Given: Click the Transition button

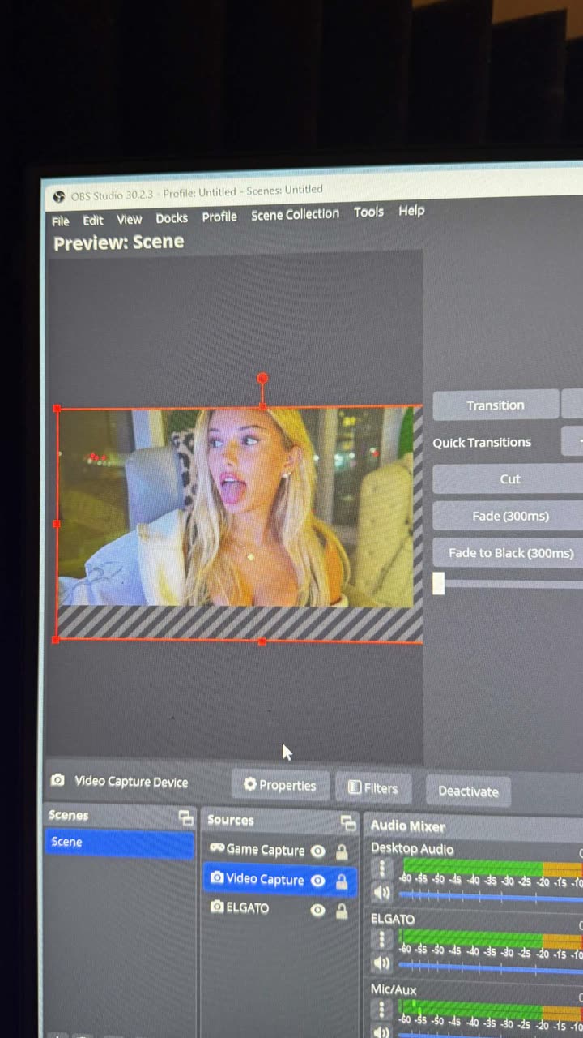Looking at the screenshot, I should [x=496, y=405].
